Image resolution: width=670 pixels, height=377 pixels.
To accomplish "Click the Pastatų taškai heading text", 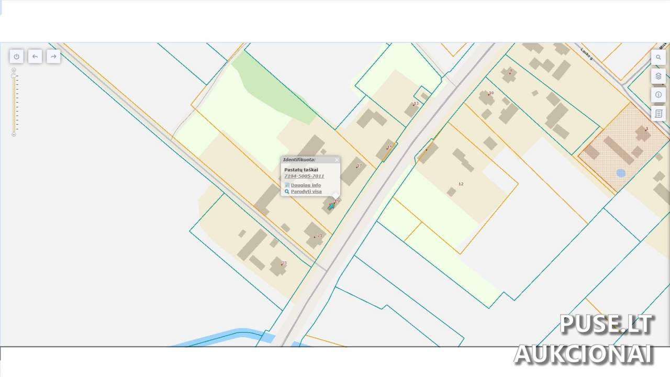I will (301, 170).
